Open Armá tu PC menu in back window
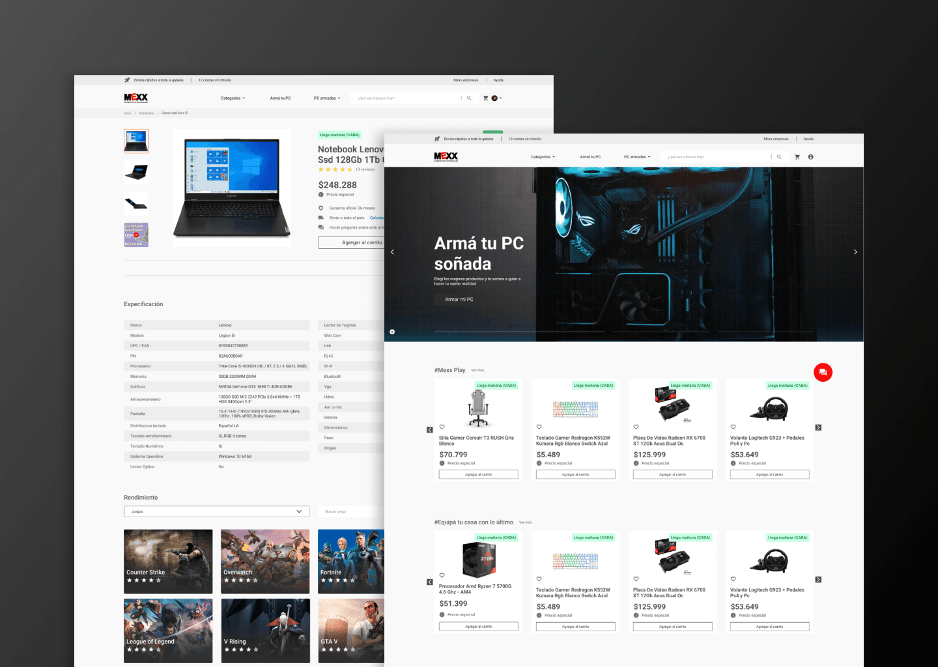 coord(280,98)
